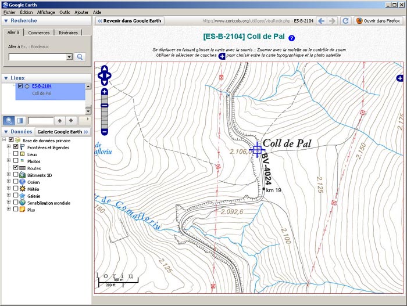Click the Lieux list vertical scrollbar
This screenshot has height=306, width=407.
pos(88,99)
